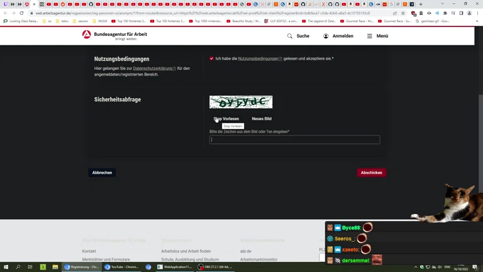
Task: Switch to YouTube Chromium window
Action: click(x=121, y=267)
